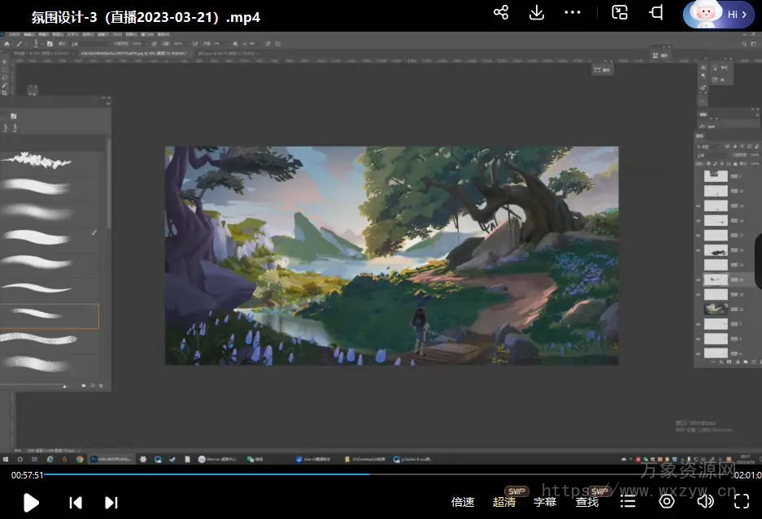Screen dimensions: 762x519
Task: Open the three-dot more options menu
Action: [573, 13]
